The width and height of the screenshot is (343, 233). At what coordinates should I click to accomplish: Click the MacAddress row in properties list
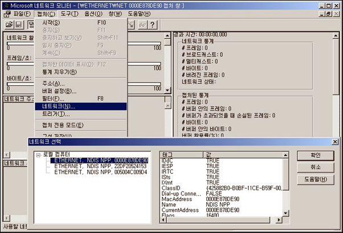tap(222, 199)
